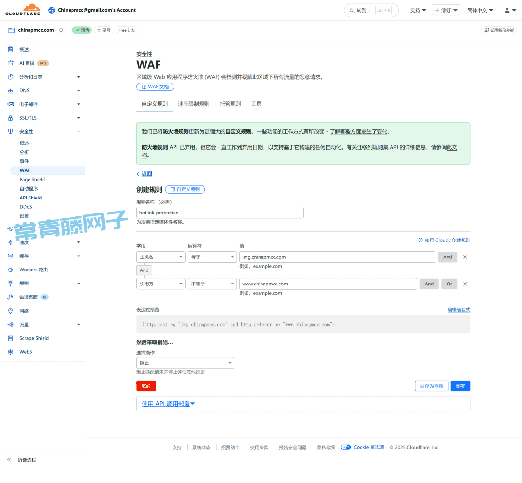Open API Shield in the sidebar
Image resolution: width=522 pixels, height=483 pixels.
(x=30, y=198)
